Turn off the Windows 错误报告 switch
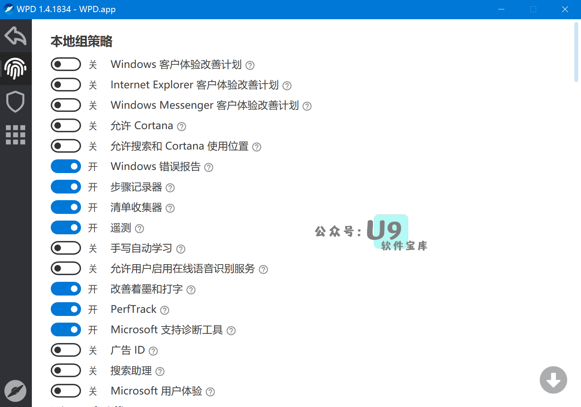 [66, 166]
